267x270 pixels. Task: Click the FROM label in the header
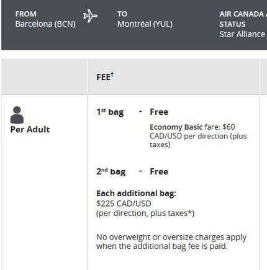click(x=26, y=14)
